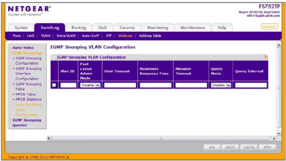Viewport: 286px width, 161px height.
Task: Open the MFDB Statistics link
Action: [28, 99]
